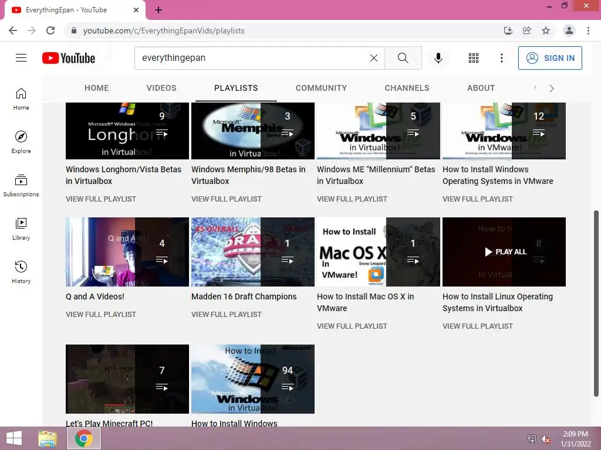Click the network tray icon
The height and width of the screenshot is (450, 601).
pos(531,439)
